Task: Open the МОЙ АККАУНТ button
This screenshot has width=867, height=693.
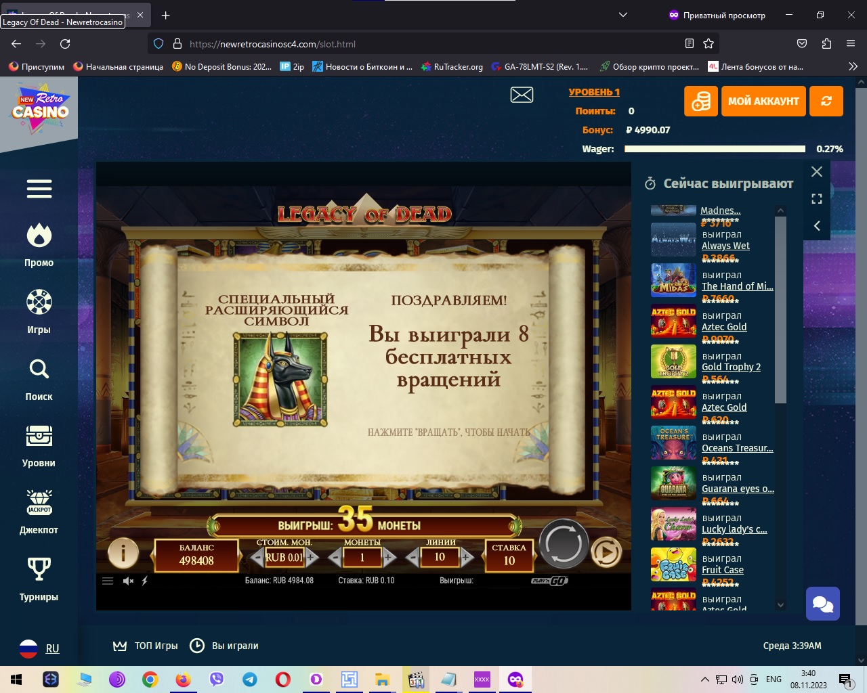Action: [763, 101]
